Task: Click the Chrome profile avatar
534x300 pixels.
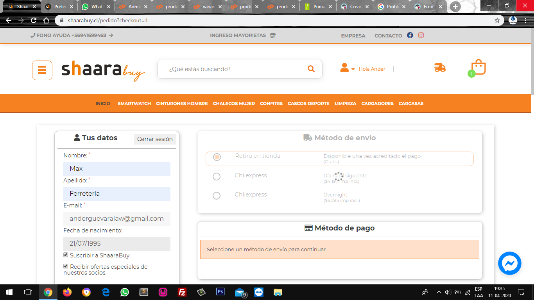Action: [513, 20]
